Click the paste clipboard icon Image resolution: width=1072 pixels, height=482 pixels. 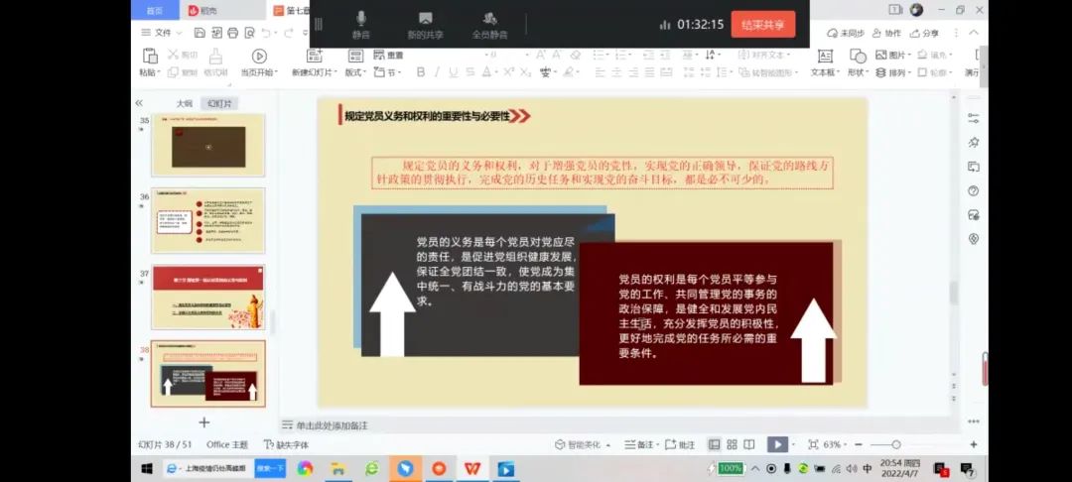pyautogui.click(x=149, y=59)
